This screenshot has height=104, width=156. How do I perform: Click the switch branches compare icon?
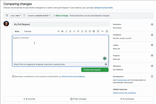click(7, 15)
